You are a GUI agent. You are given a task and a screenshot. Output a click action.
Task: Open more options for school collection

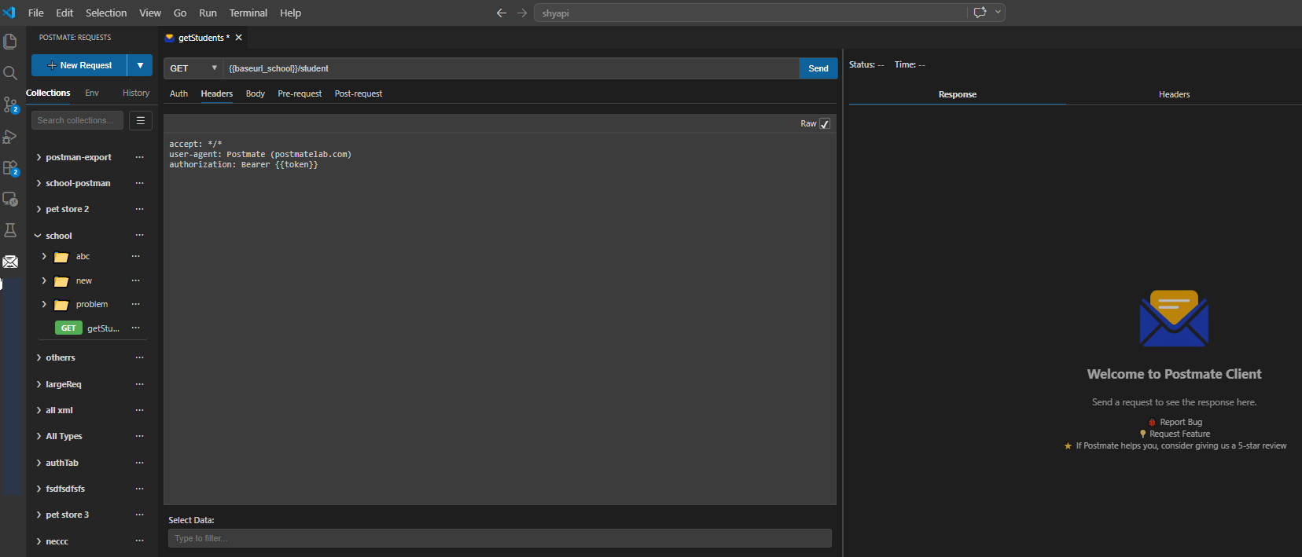139,235
